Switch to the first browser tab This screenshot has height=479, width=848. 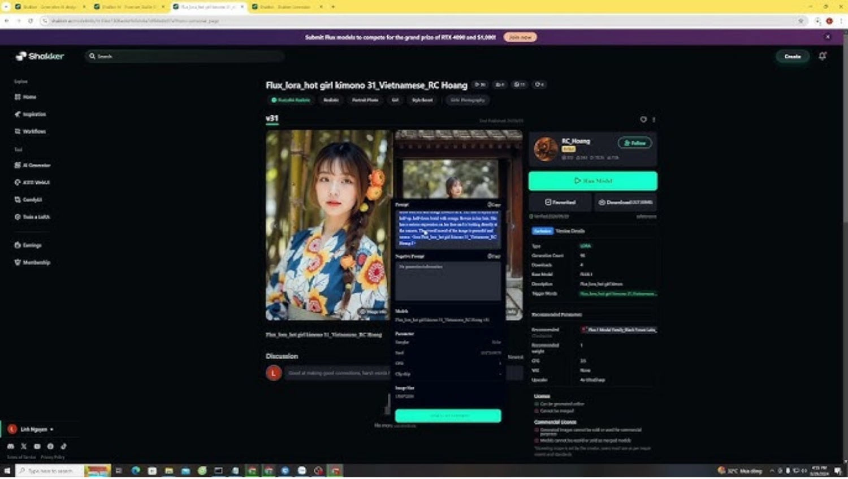tap(50, 7)
